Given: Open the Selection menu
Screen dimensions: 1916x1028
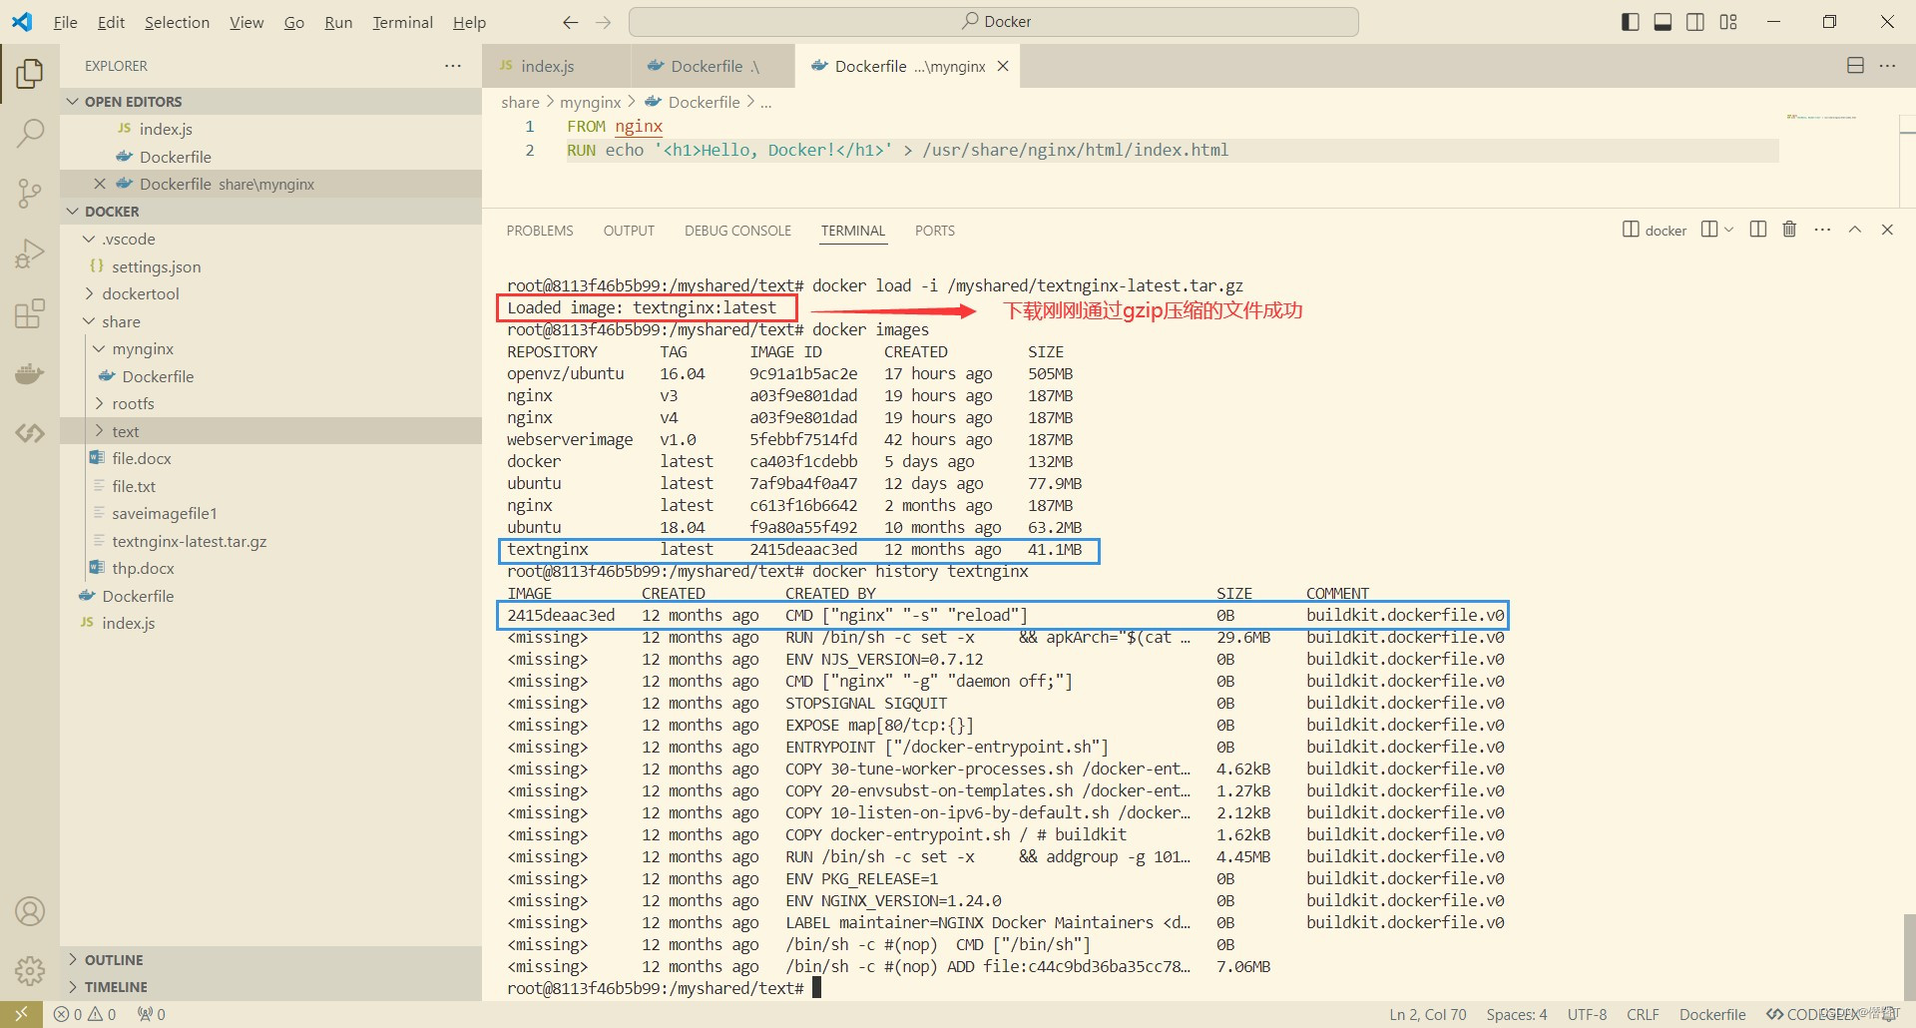Looking at the screenshot, I should 177,22.
